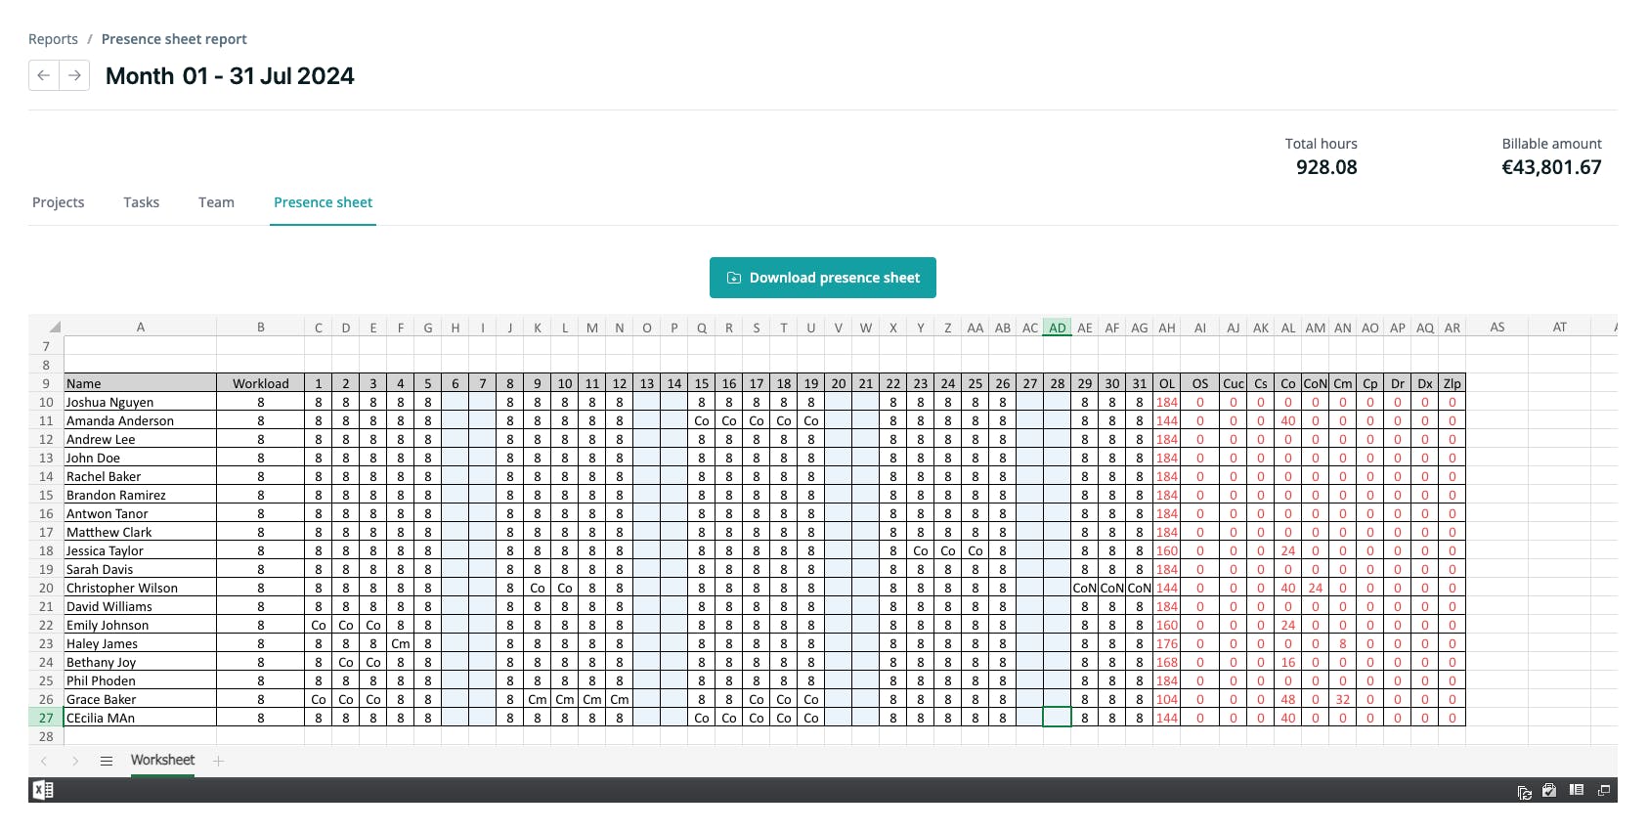Select column AD header
The image size is (1648, 832).
tap(1058, 328)
